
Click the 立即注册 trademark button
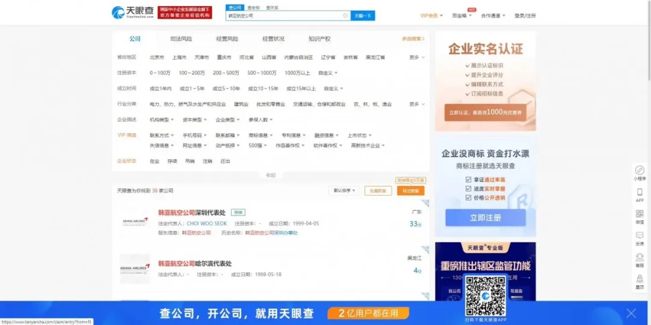(485, 218)
